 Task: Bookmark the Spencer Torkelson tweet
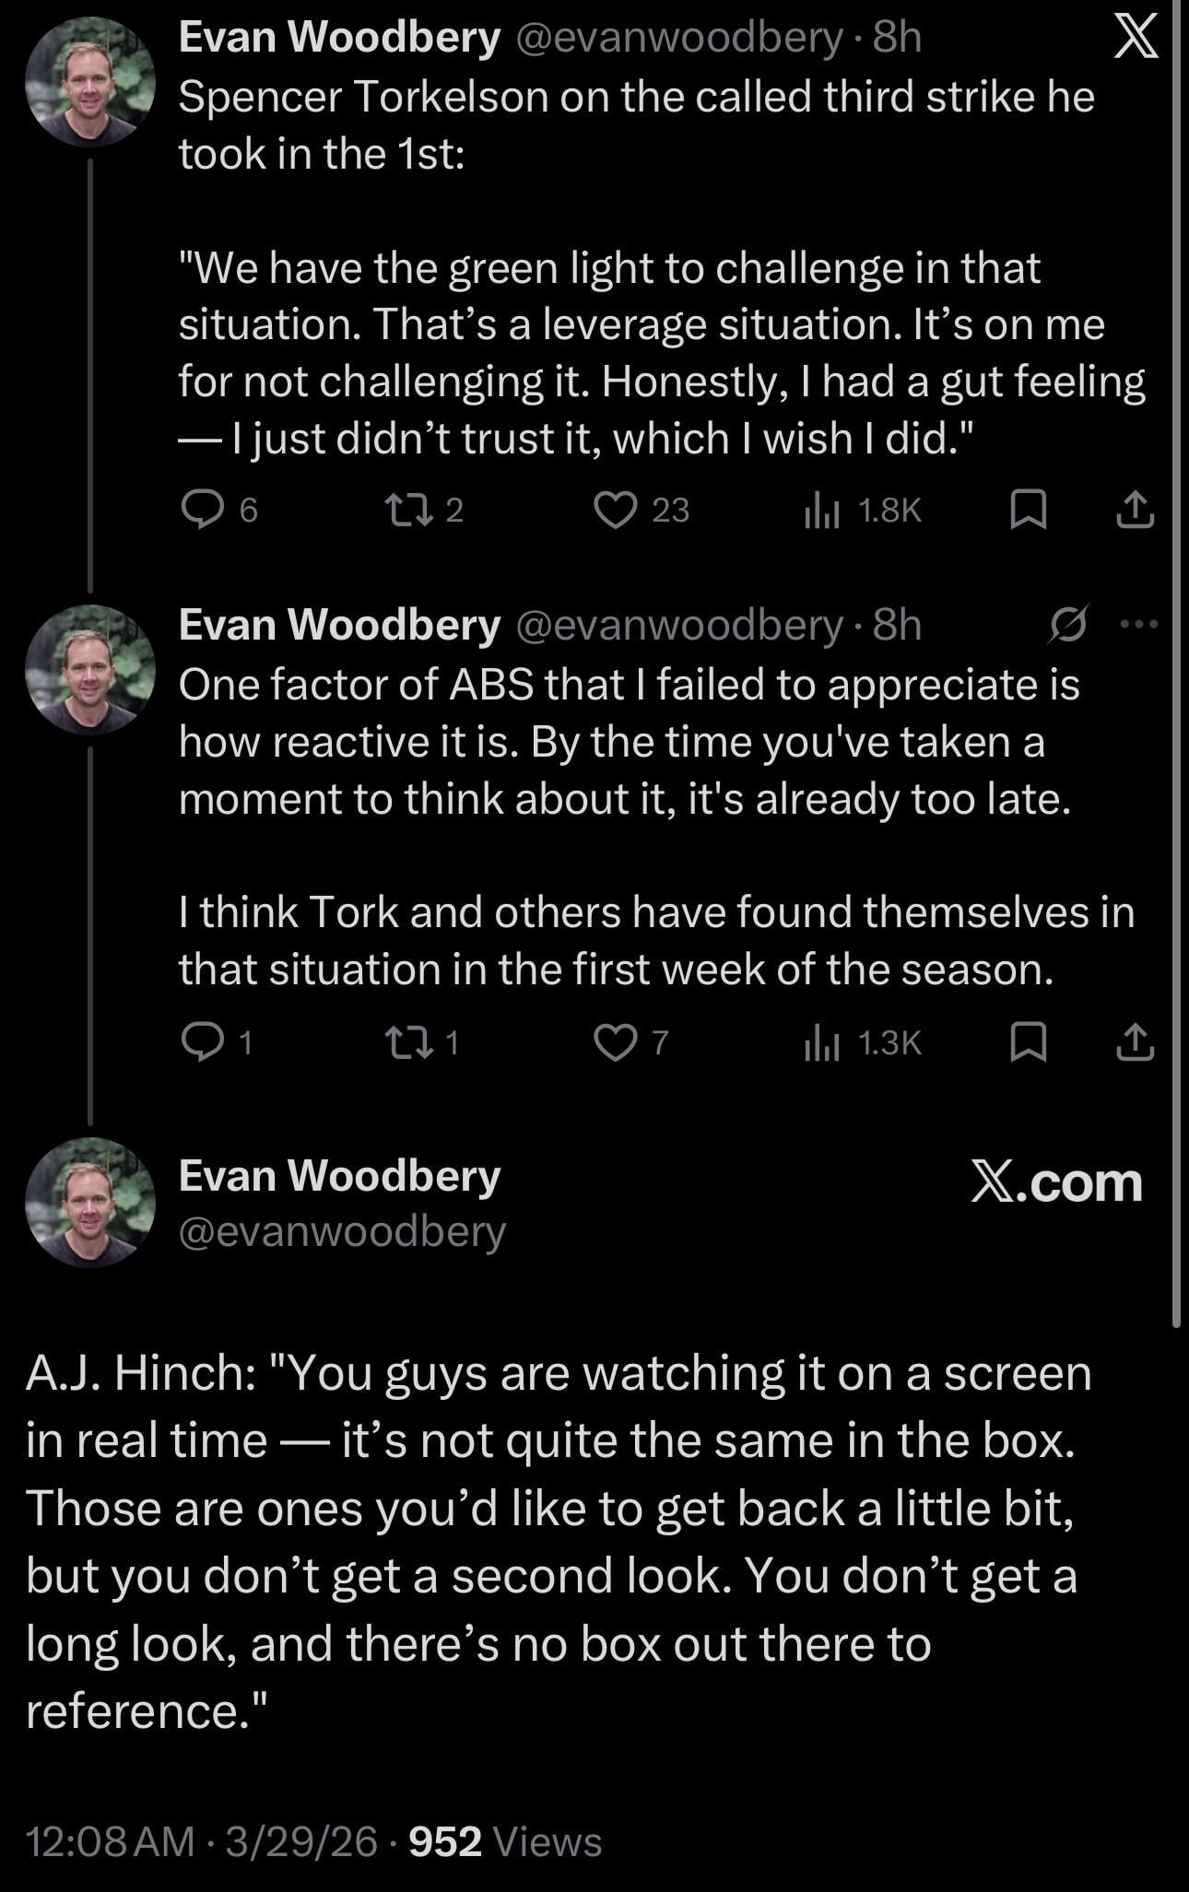(1028, 510)
